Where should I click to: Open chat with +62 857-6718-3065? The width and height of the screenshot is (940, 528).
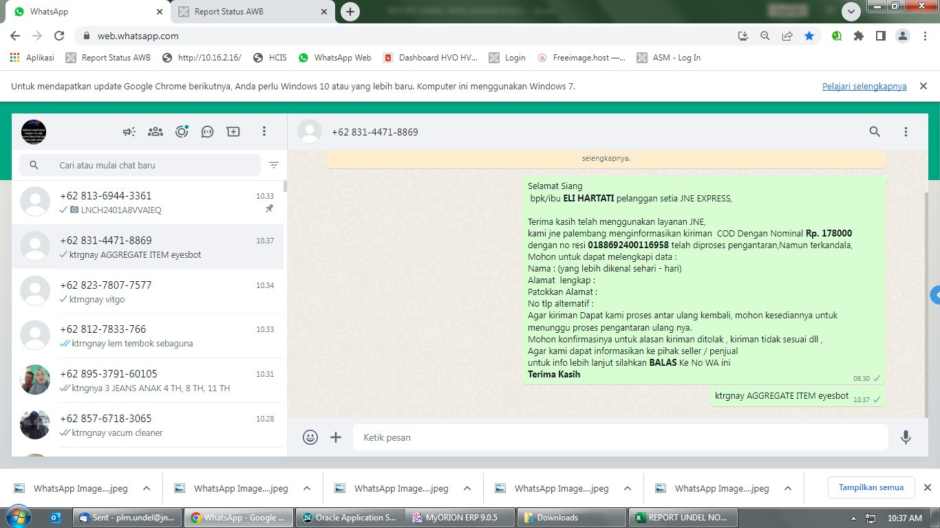[147, 425]
